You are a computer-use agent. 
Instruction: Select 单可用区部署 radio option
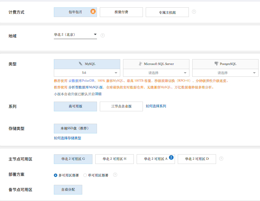point(85,175)
